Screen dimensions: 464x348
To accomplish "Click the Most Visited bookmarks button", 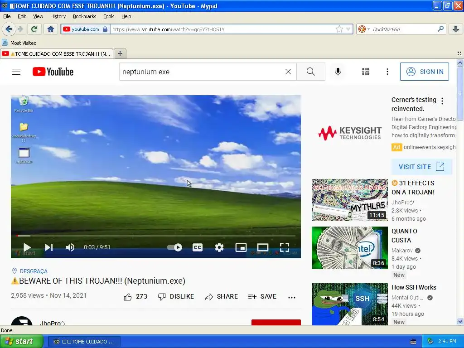I will coord(19,43).
